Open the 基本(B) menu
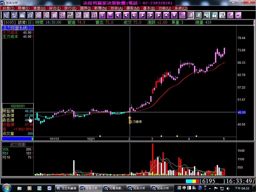Viewport: 256px width, 192px height. tap(149, 8)
